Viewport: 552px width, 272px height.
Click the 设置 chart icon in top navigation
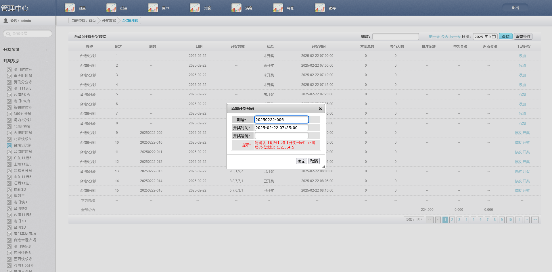point(70,8)
